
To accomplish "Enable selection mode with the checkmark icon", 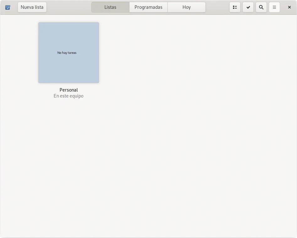I will [x=248, y=7].
